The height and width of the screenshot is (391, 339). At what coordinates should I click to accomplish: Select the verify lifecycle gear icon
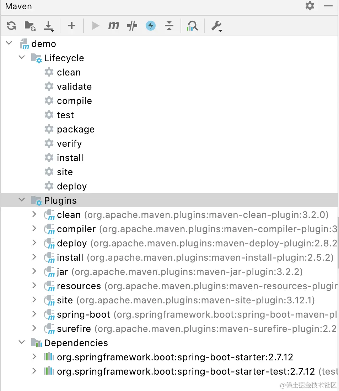(49, 143)
